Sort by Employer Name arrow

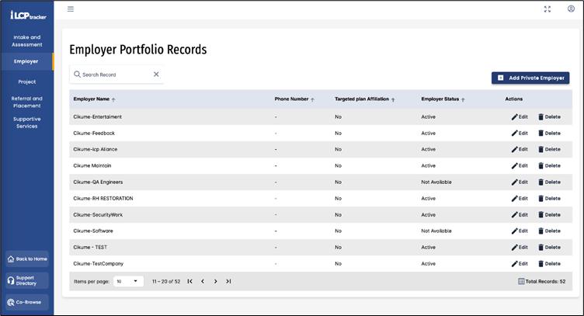pos(113,99)
